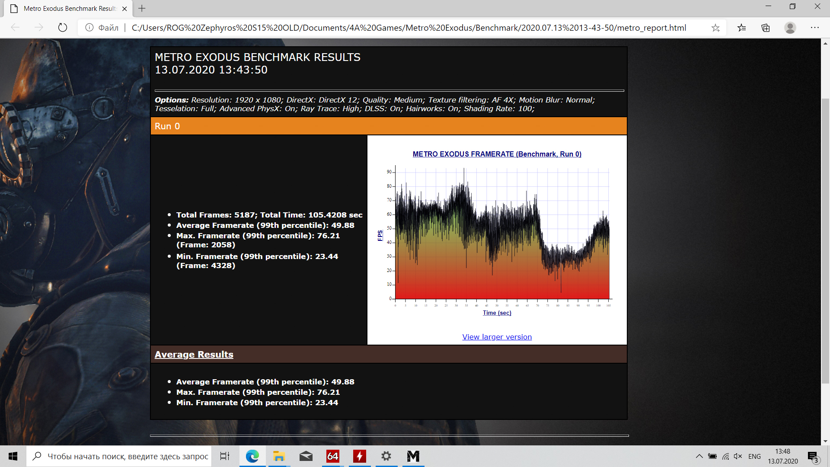Click the forward navigation arrow
The width and height of the screenshot is (830, 467).
[x=39, y=28]
